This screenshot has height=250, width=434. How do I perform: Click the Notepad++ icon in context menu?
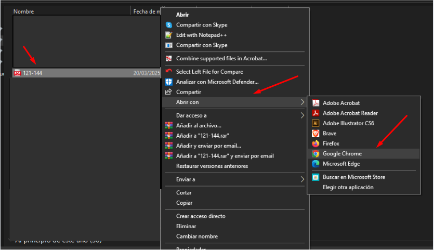[x=168, y=35]
